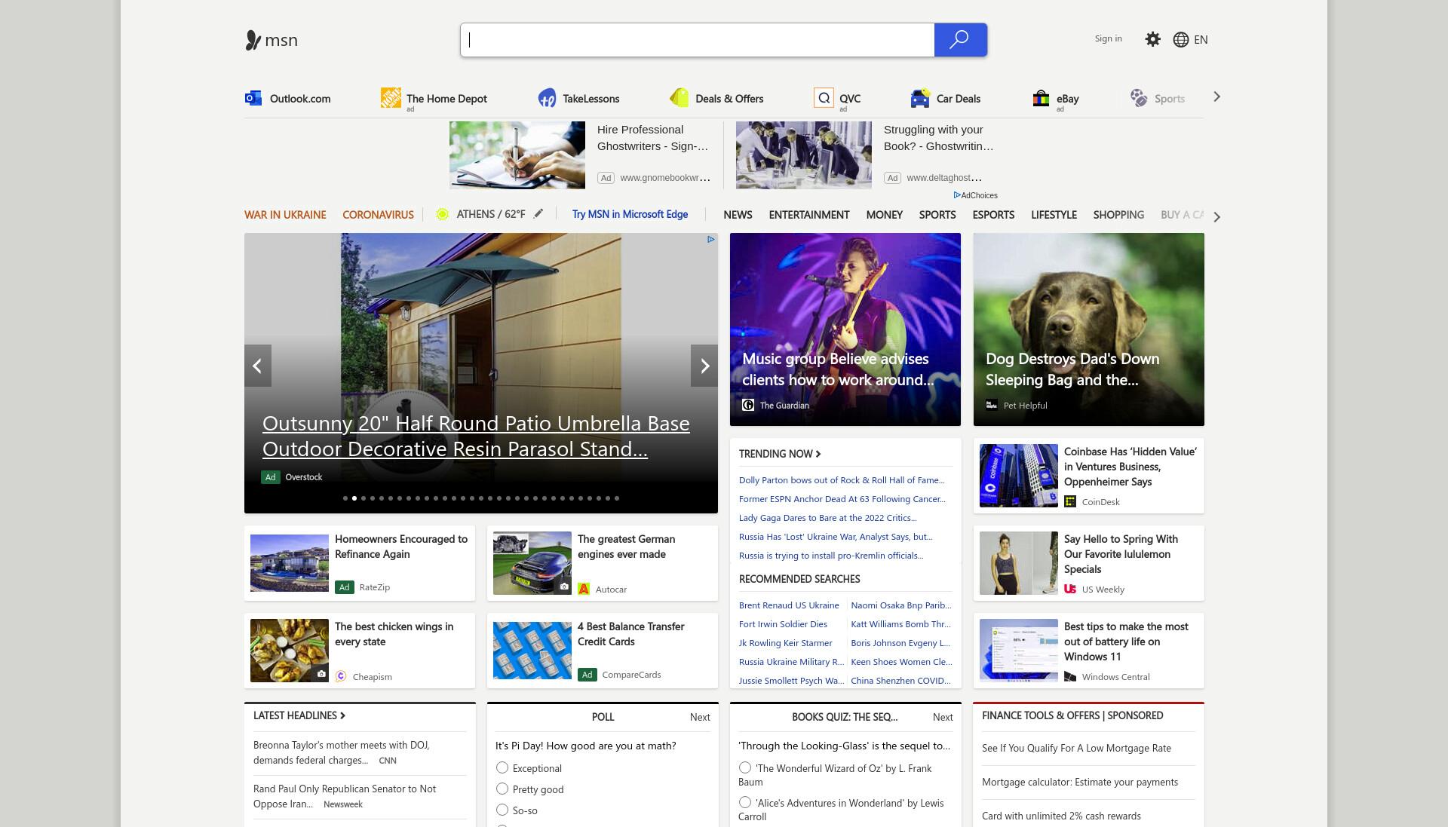Open the eBay shortcut icon
Image resolution: width=1448 pixels, height=827 pixels.
[1041, 98]
